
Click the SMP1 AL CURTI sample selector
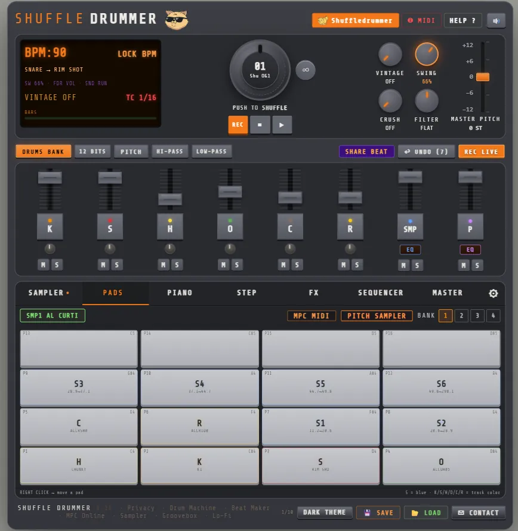coord(52,316)
